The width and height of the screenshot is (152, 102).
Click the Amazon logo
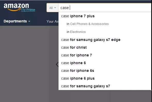(16, 7)
